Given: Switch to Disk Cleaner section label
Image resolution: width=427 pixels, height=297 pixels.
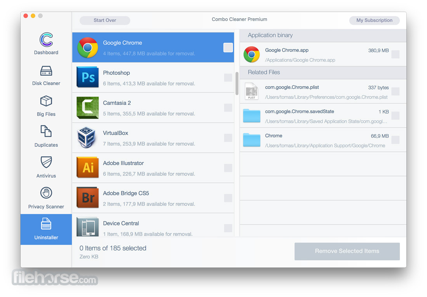Looking at the screenshot, I should pos(46,83).
